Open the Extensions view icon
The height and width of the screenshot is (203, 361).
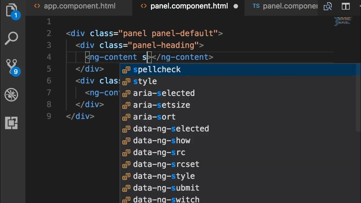coord(12,123)
